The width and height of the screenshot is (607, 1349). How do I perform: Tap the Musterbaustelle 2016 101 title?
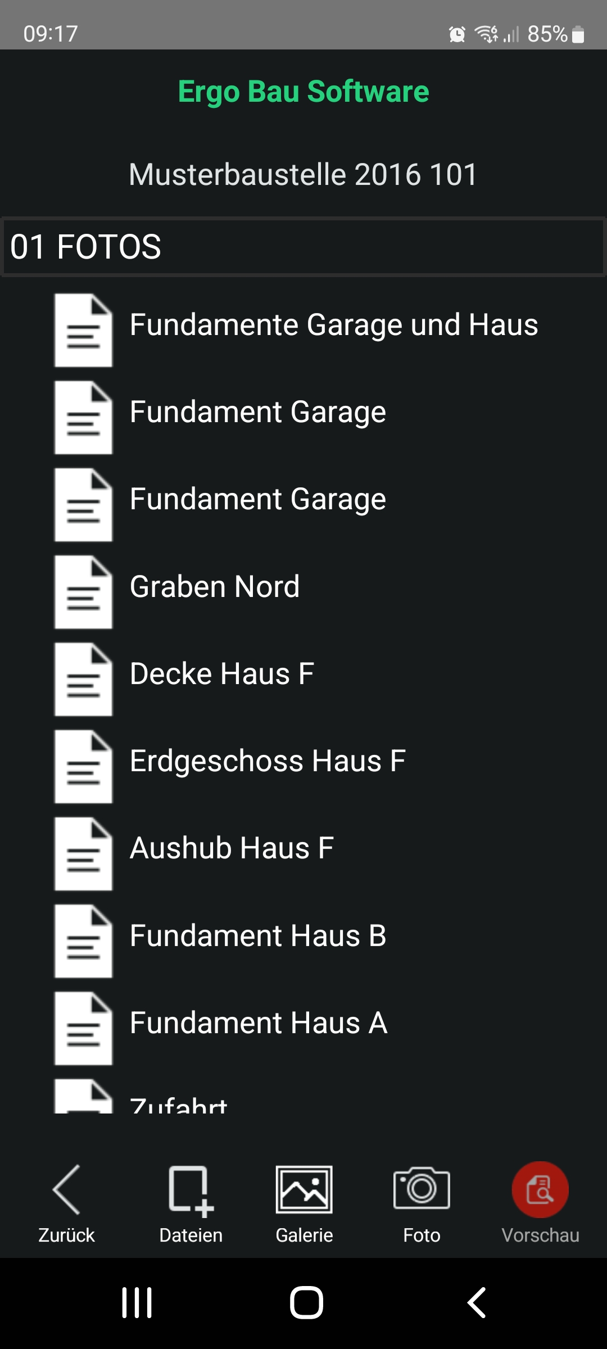[303, 174]
